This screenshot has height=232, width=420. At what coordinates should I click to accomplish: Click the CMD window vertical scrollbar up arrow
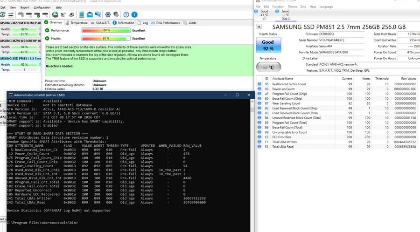pos(252,102)
